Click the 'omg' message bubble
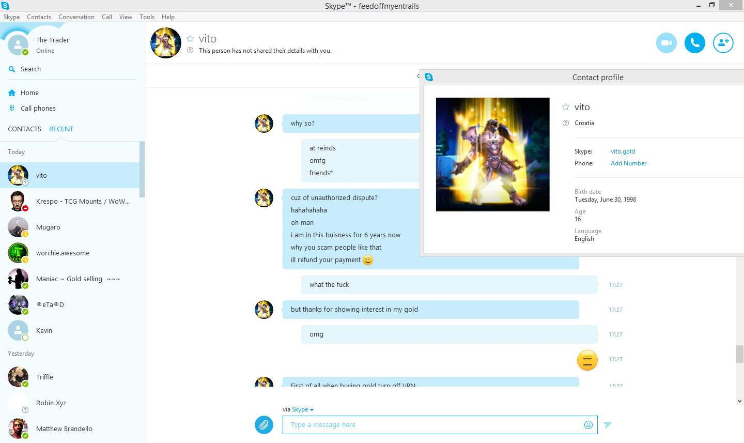The width and height of the screenshot is (744, 443). [450, 334]
